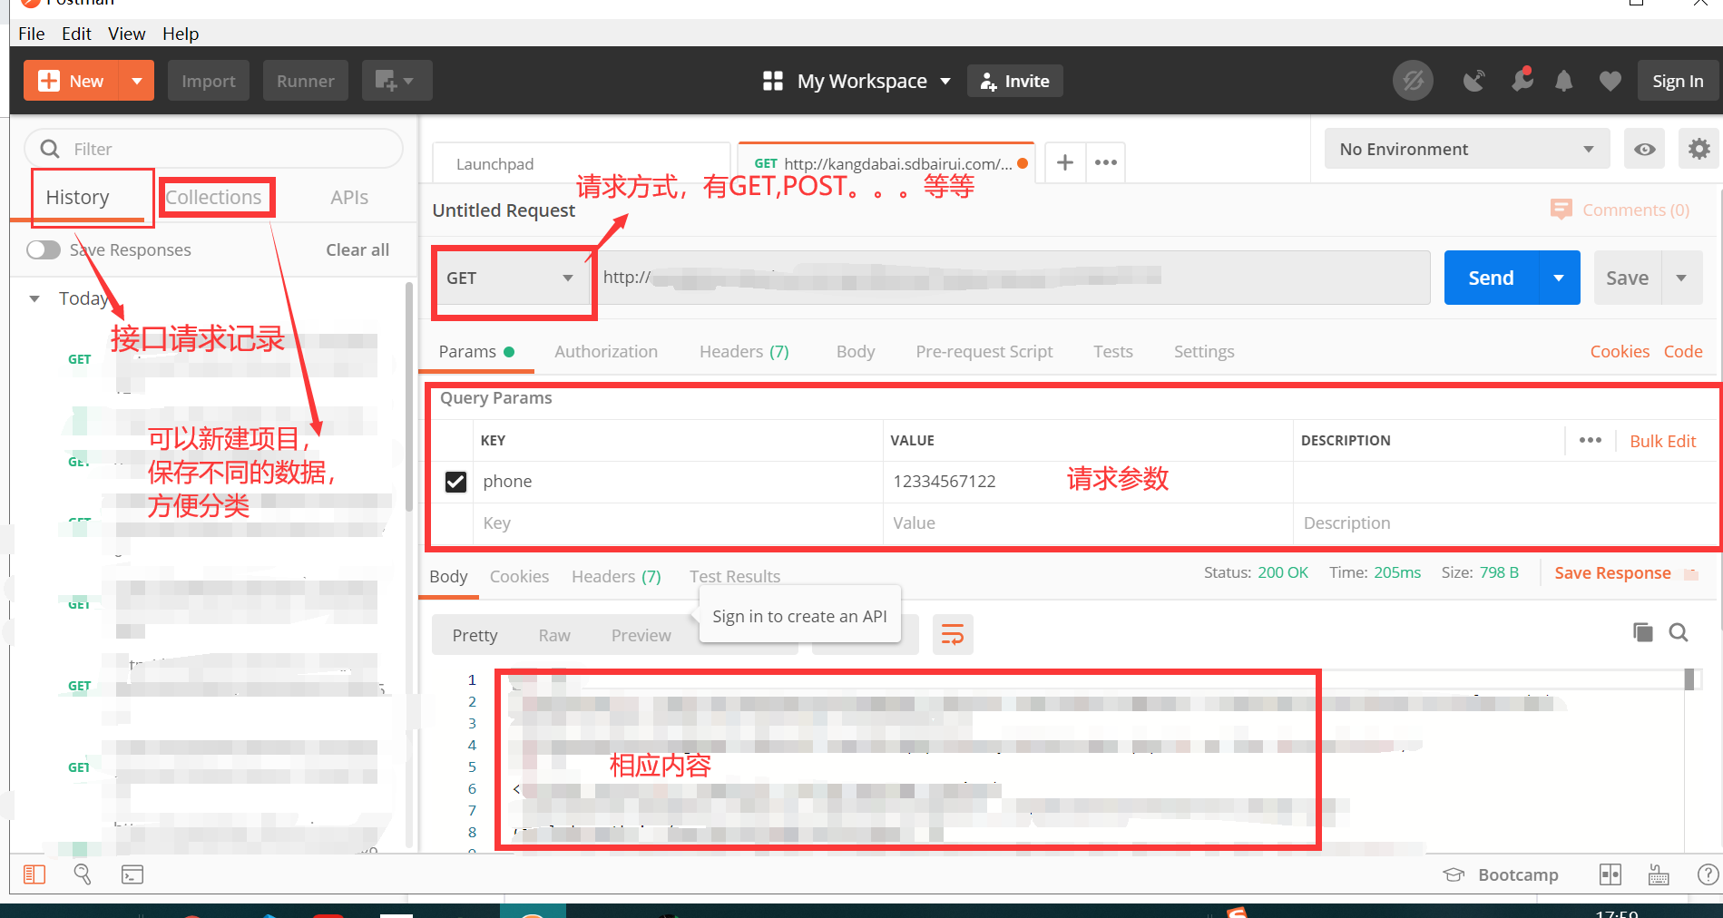
Task: Open the wrench settings icon
Action: point(1522,81)
